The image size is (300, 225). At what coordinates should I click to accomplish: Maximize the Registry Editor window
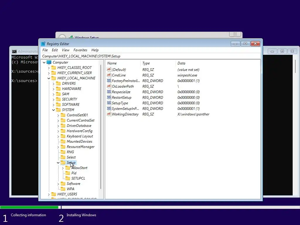245,44
